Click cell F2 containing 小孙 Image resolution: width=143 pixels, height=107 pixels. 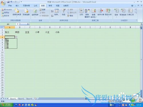pos(60,32)
